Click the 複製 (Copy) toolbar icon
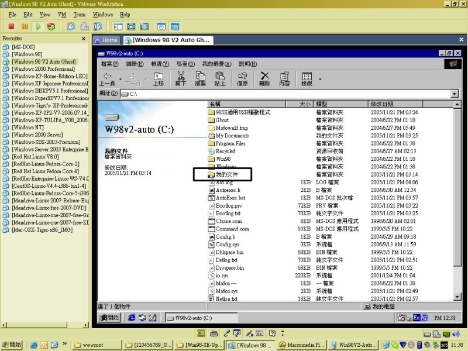 click(200, 79)
